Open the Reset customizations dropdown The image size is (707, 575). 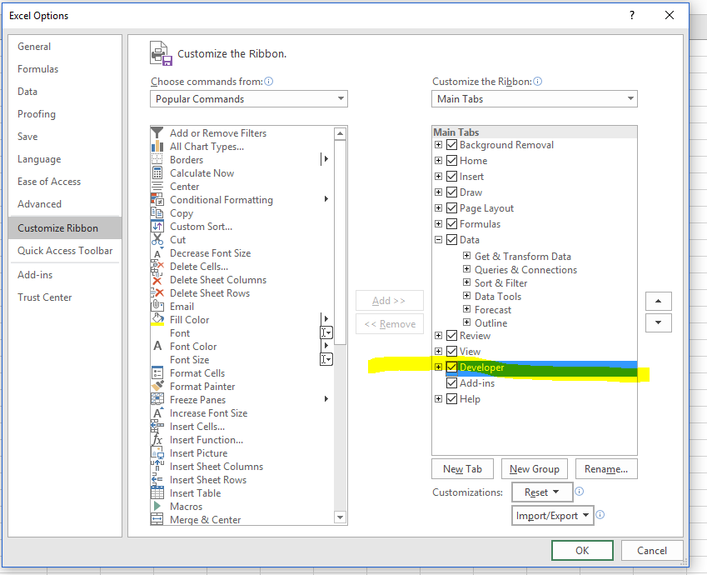[542, 492]
